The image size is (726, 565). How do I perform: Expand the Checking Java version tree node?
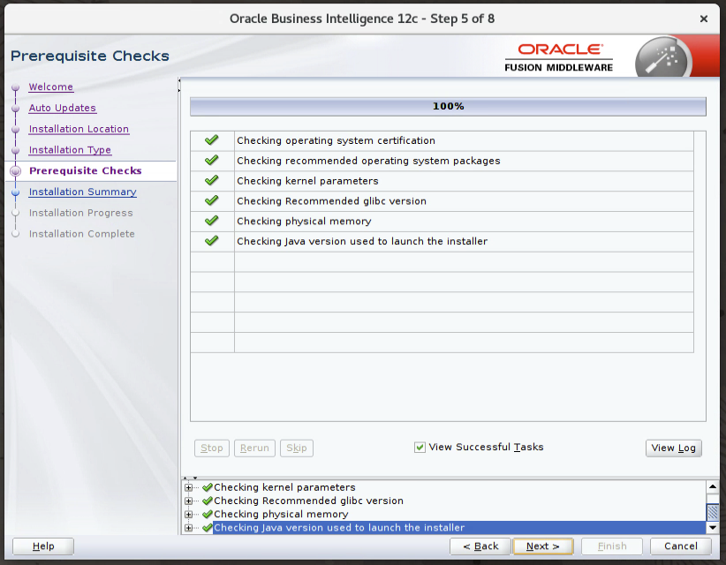click(188, 528)
